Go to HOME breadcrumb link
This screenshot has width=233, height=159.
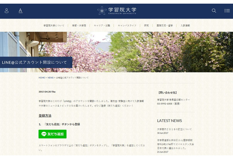tap(42, 77)
